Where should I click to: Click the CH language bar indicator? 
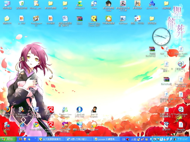123,139
